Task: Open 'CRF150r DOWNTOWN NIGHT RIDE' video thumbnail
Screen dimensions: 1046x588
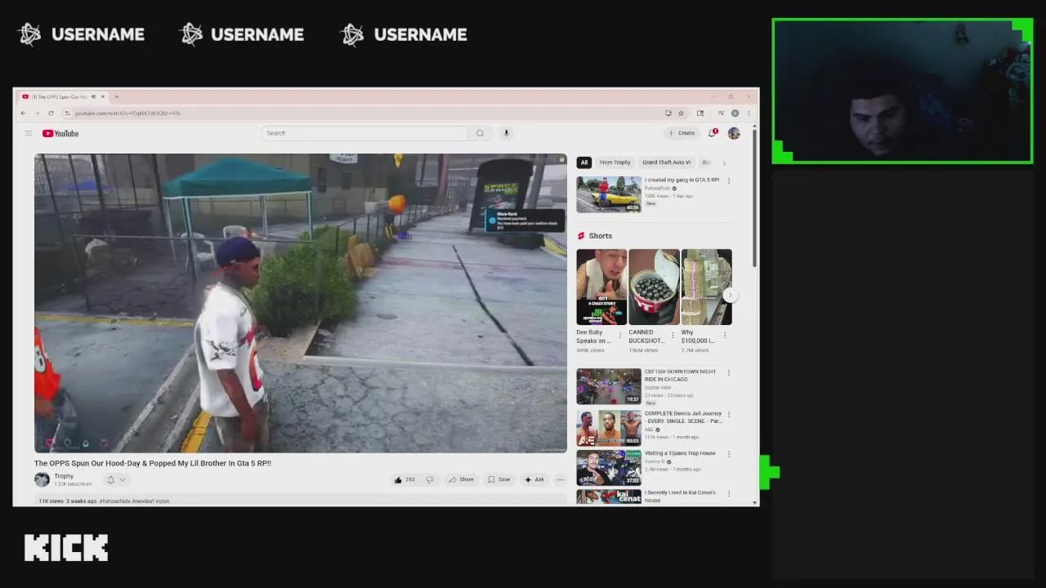Action: tap(609, 386)
